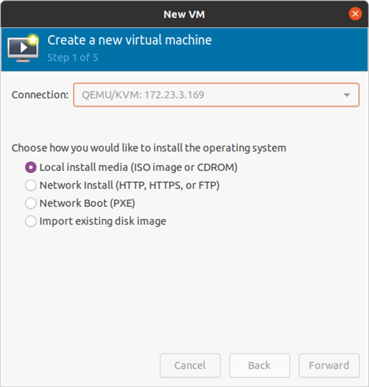Screen dimensions: 369x387
Task: Select Local install media radio button
Action: click(31, 167)
